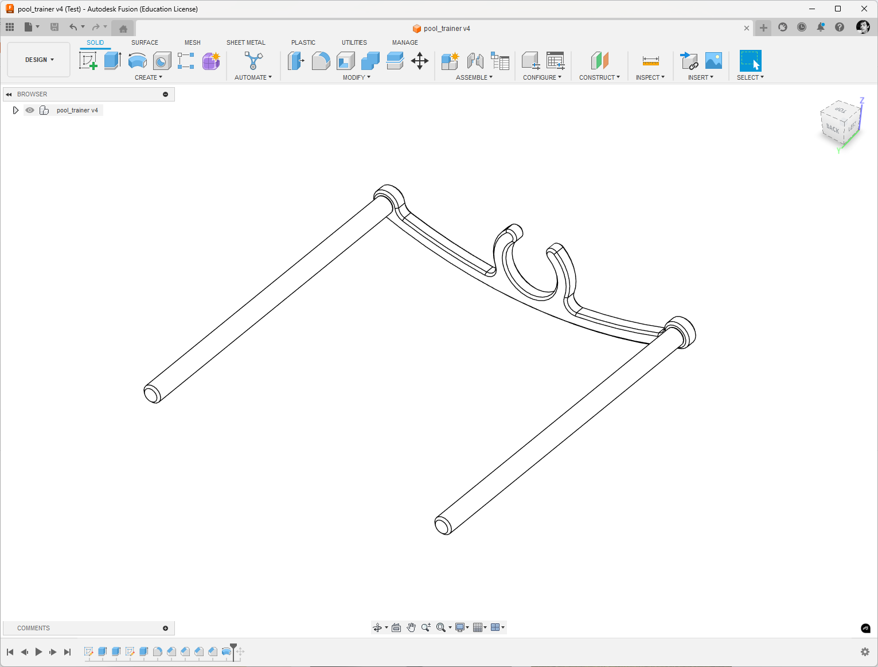
Task: Open the SELECT tool button
Action: [x=750, y=60]
